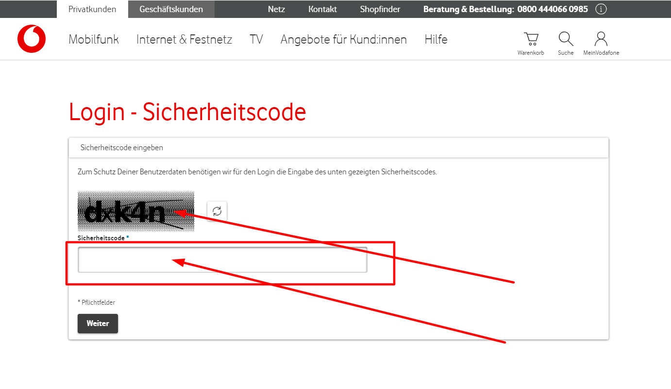The width and height of the screenshot is (671, 389).
Task: Open the Internet & Festnetz menu
Action: point(184,39)
